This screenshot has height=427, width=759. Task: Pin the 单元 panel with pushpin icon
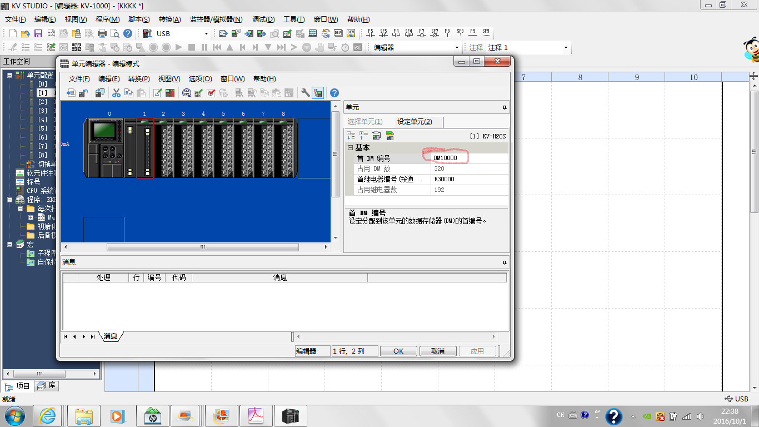pyautogui.click(x=505, y=107)
